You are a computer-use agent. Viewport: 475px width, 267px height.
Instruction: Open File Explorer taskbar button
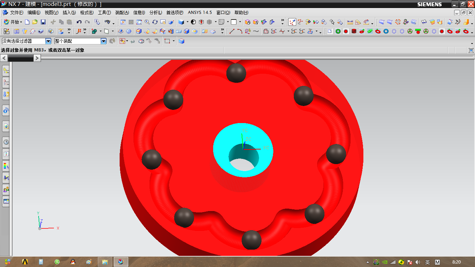pyautogui.click(x=105, y=262)
